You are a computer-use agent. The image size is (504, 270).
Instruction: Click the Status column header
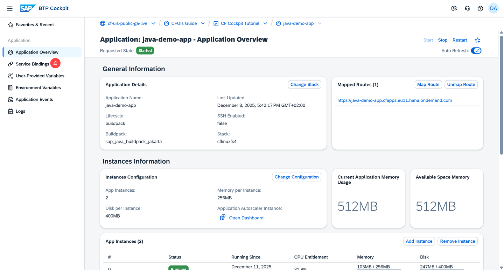click(175, 257)
